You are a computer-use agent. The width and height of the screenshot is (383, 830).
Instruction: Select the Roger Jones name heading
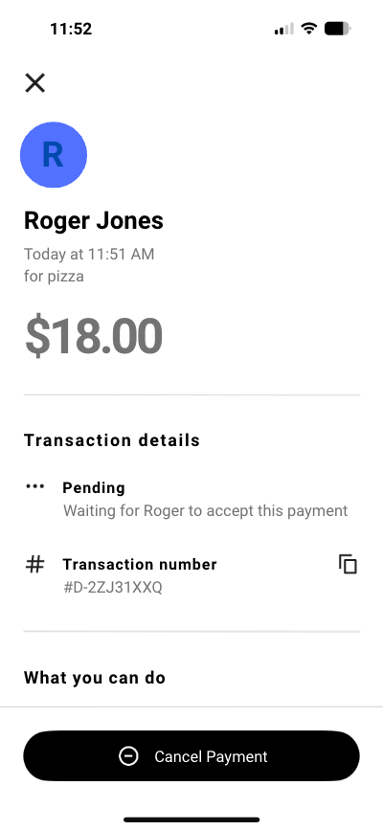point(94,221)
